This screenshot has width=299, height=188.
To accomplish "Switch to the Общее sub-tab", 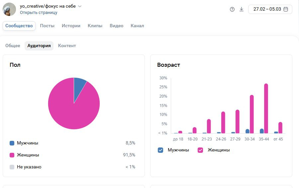I will [13, 46].
